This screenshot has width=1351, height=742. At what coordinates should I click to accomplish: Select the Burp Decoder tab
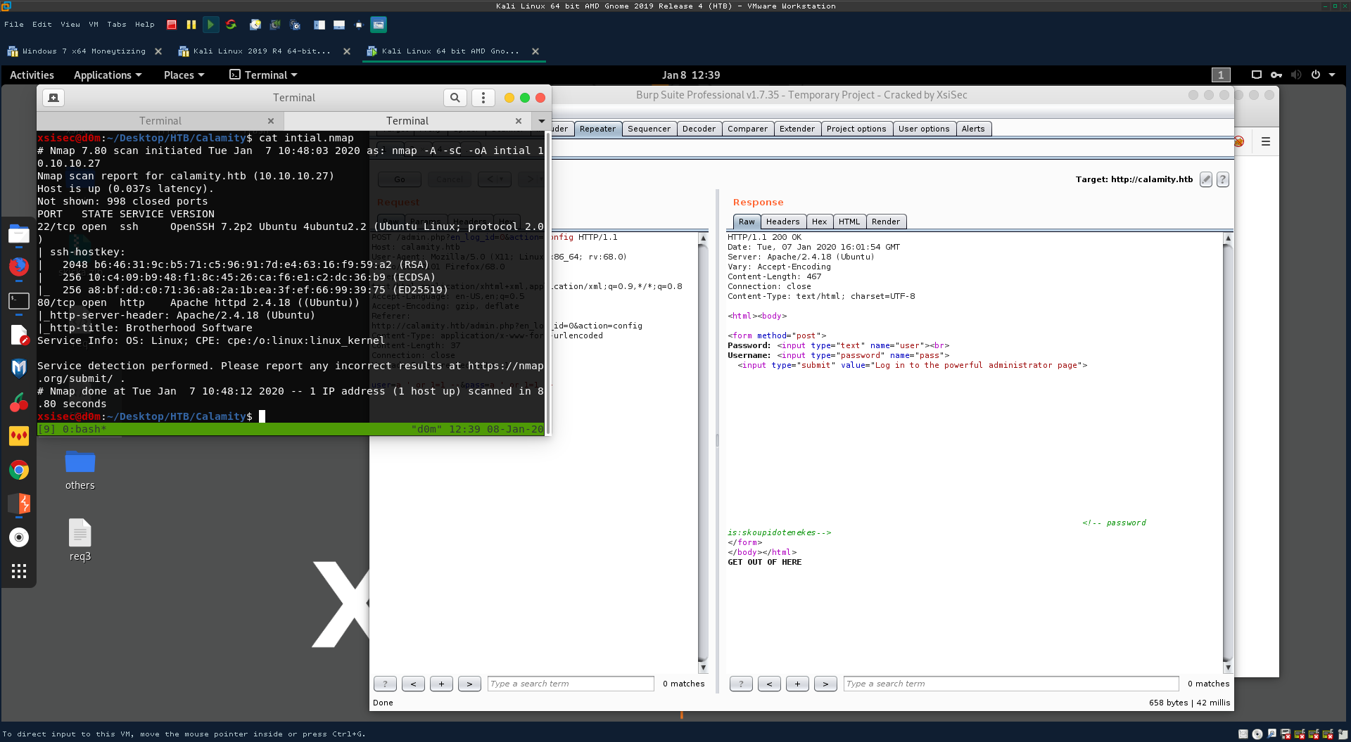699,129
